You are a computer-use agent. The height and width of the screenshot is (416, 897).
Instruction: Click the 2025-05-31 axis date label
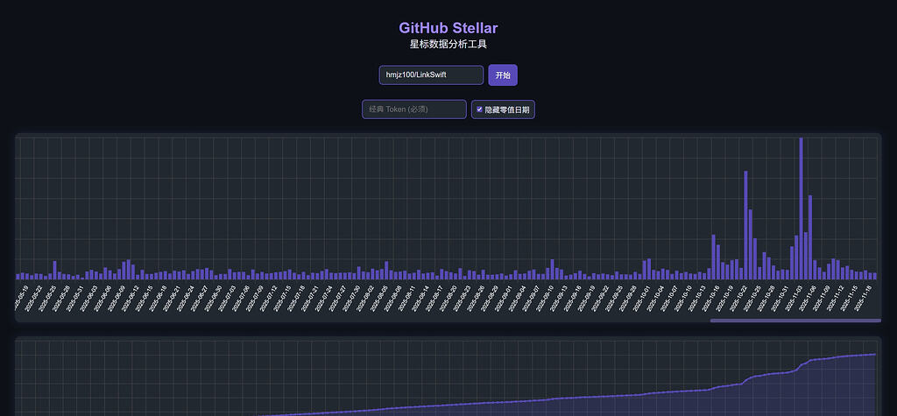74,298
